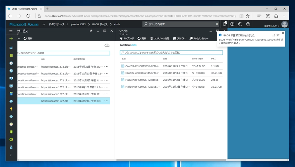
Task: Open browser web note icon
Action: pos(268,16)
